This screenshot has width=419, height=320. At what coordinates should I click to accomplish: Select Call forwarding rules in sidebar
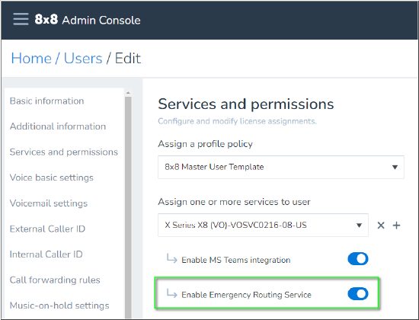(55, 280)
